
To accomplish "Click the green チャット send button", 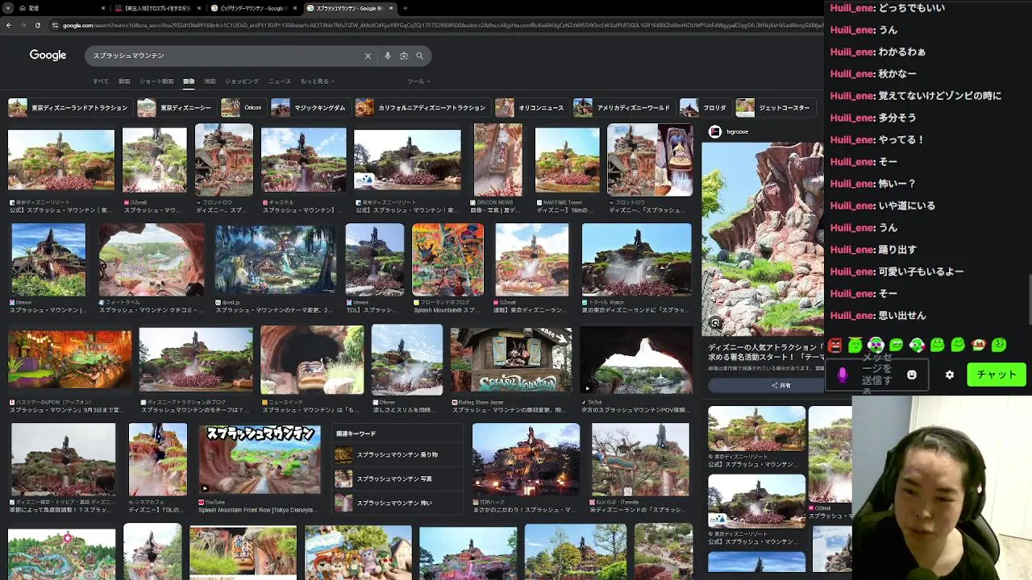I will 997,375.
